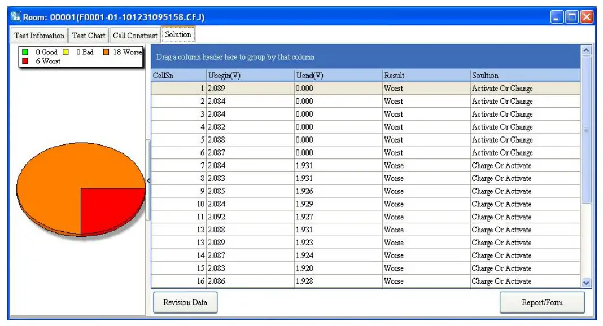Click the green Good legend swatch
603x326 pixels.
click(x=25, y=52)
